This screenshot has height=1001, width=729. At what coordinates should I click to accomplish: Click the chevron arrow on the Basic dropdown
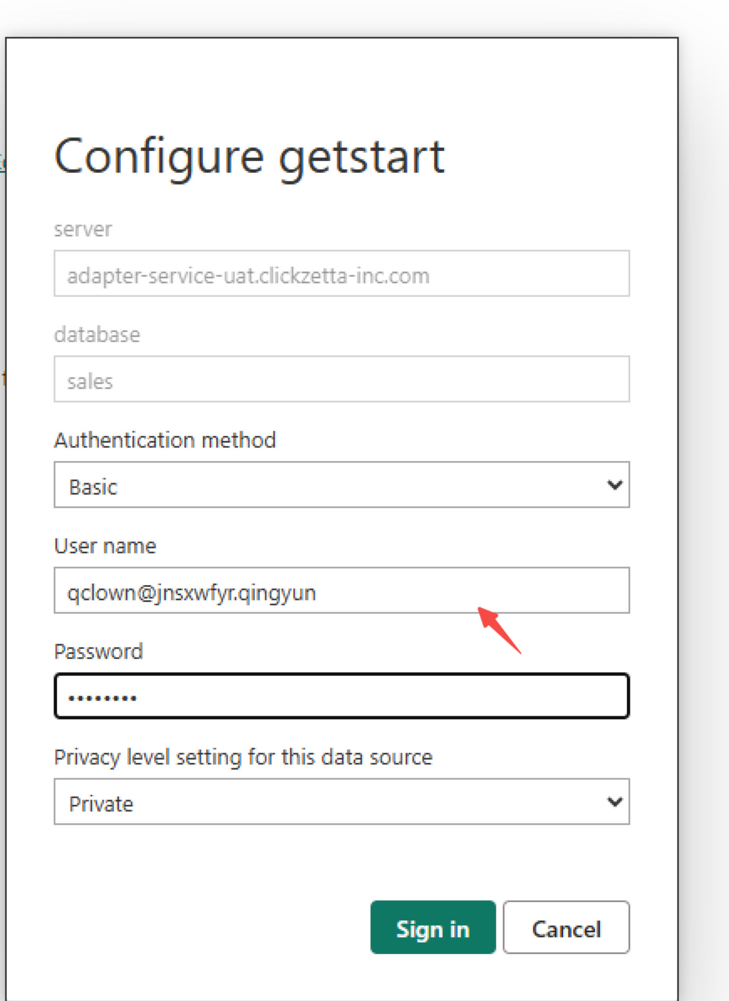point(614,485)
